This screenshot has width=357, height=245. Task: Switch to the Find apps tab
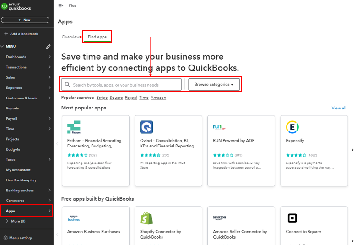click(97, 37)
